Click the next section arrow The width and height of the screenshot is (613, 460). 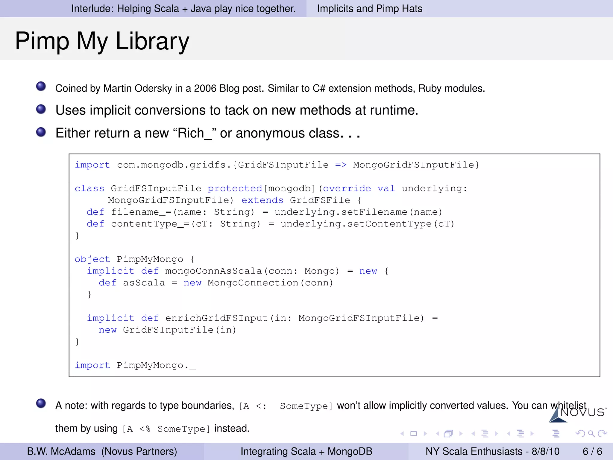click(532, 434)
